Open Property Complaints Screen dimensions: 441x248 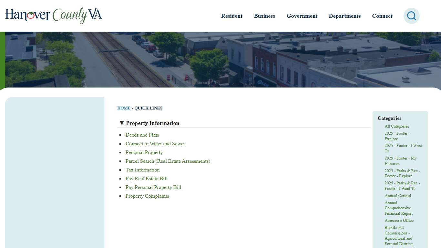tap(147, 196)
